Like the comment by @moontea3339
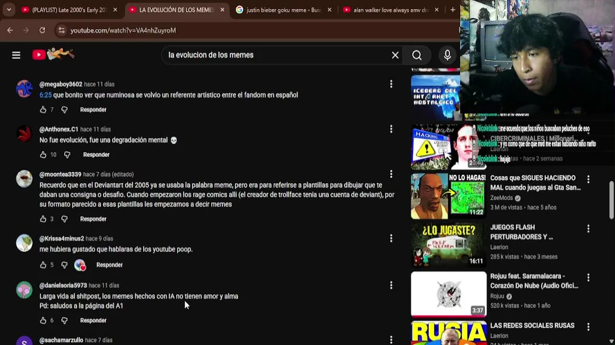The image size is (615, 345). pyautogui.click(x=43, y=219)
